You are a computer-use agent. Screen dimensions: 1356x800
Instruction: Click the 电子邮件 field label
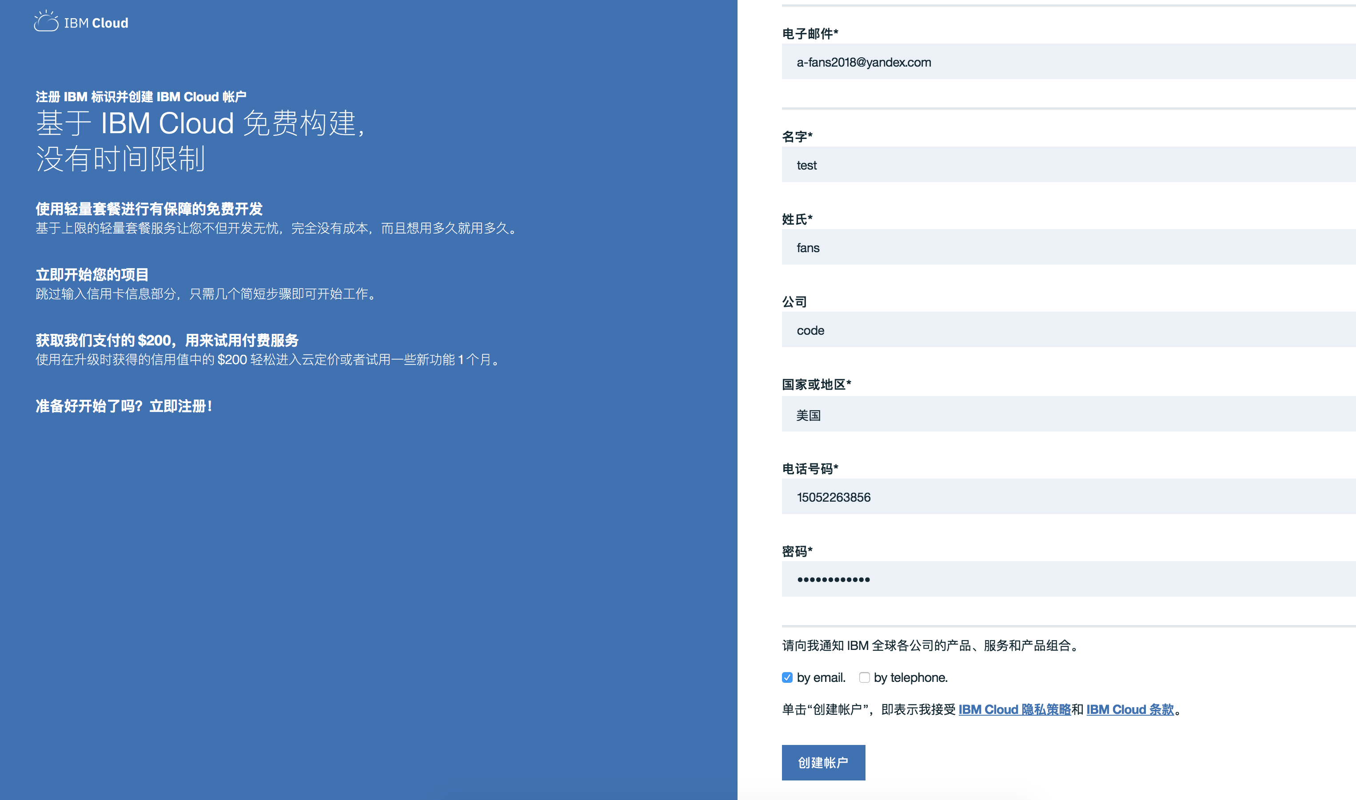point(810,34)
